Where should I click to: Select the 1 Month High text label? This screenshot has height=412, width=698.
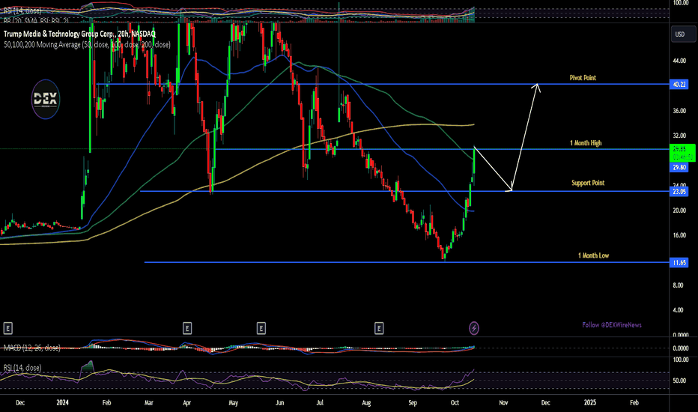coord(586,143)
